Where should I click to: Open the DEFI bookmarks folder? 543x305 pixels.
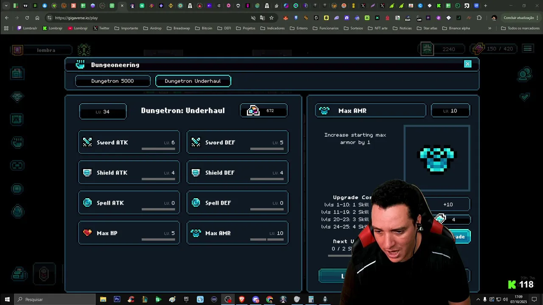tap(224, 28)
